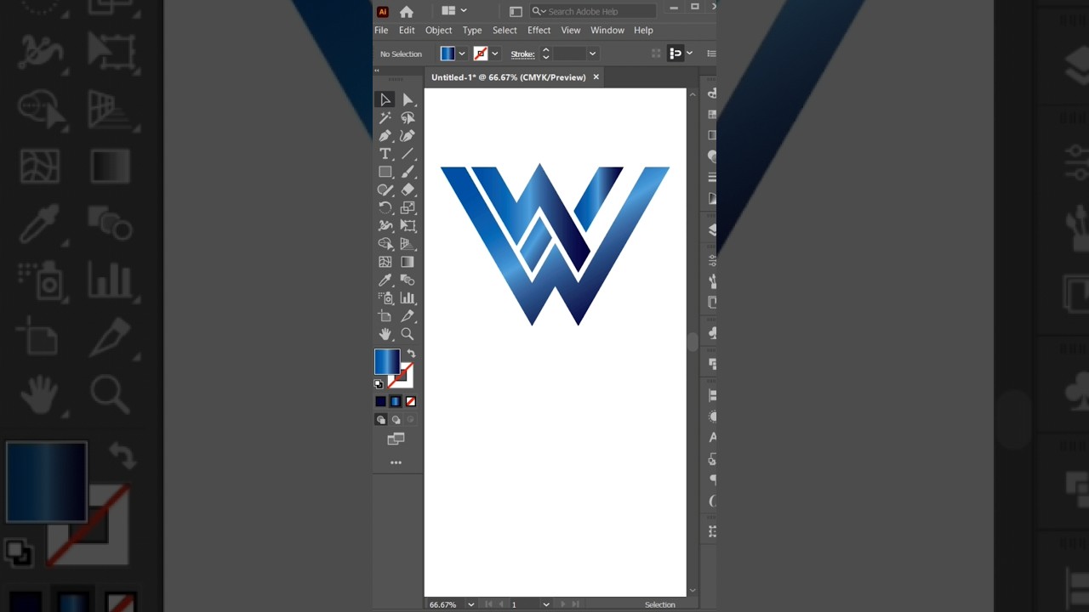Screen dimensions: 1089x612
Task: Select the Column Graph tool
Action: [408, 297]
